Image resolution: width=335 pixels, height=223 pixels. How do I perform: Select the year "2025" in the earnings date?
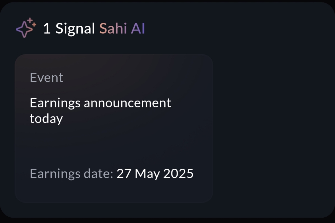pos(178,174)
